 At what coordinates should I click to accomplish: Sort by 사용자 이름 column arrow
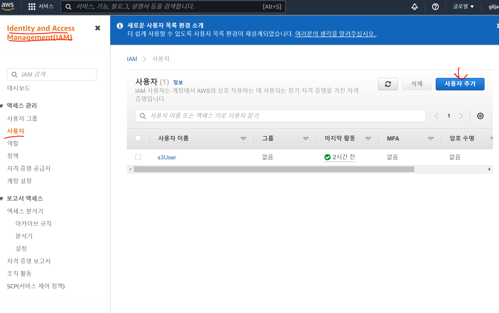(x=243, y=138)
